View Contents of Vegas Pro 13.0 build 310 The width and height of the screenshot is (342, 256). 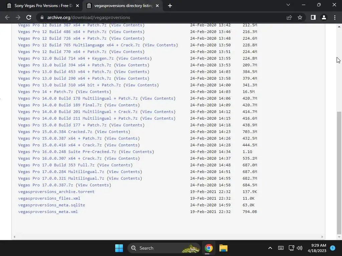(x=141, y=85)
